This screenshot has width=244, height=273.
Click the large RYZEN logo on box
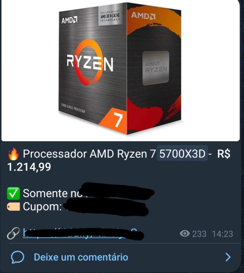tap(90, 63)
